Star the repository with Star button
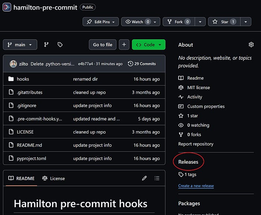The height and width of the screenshot is (215, 261). pyautogui.click(x=224, y=22)
